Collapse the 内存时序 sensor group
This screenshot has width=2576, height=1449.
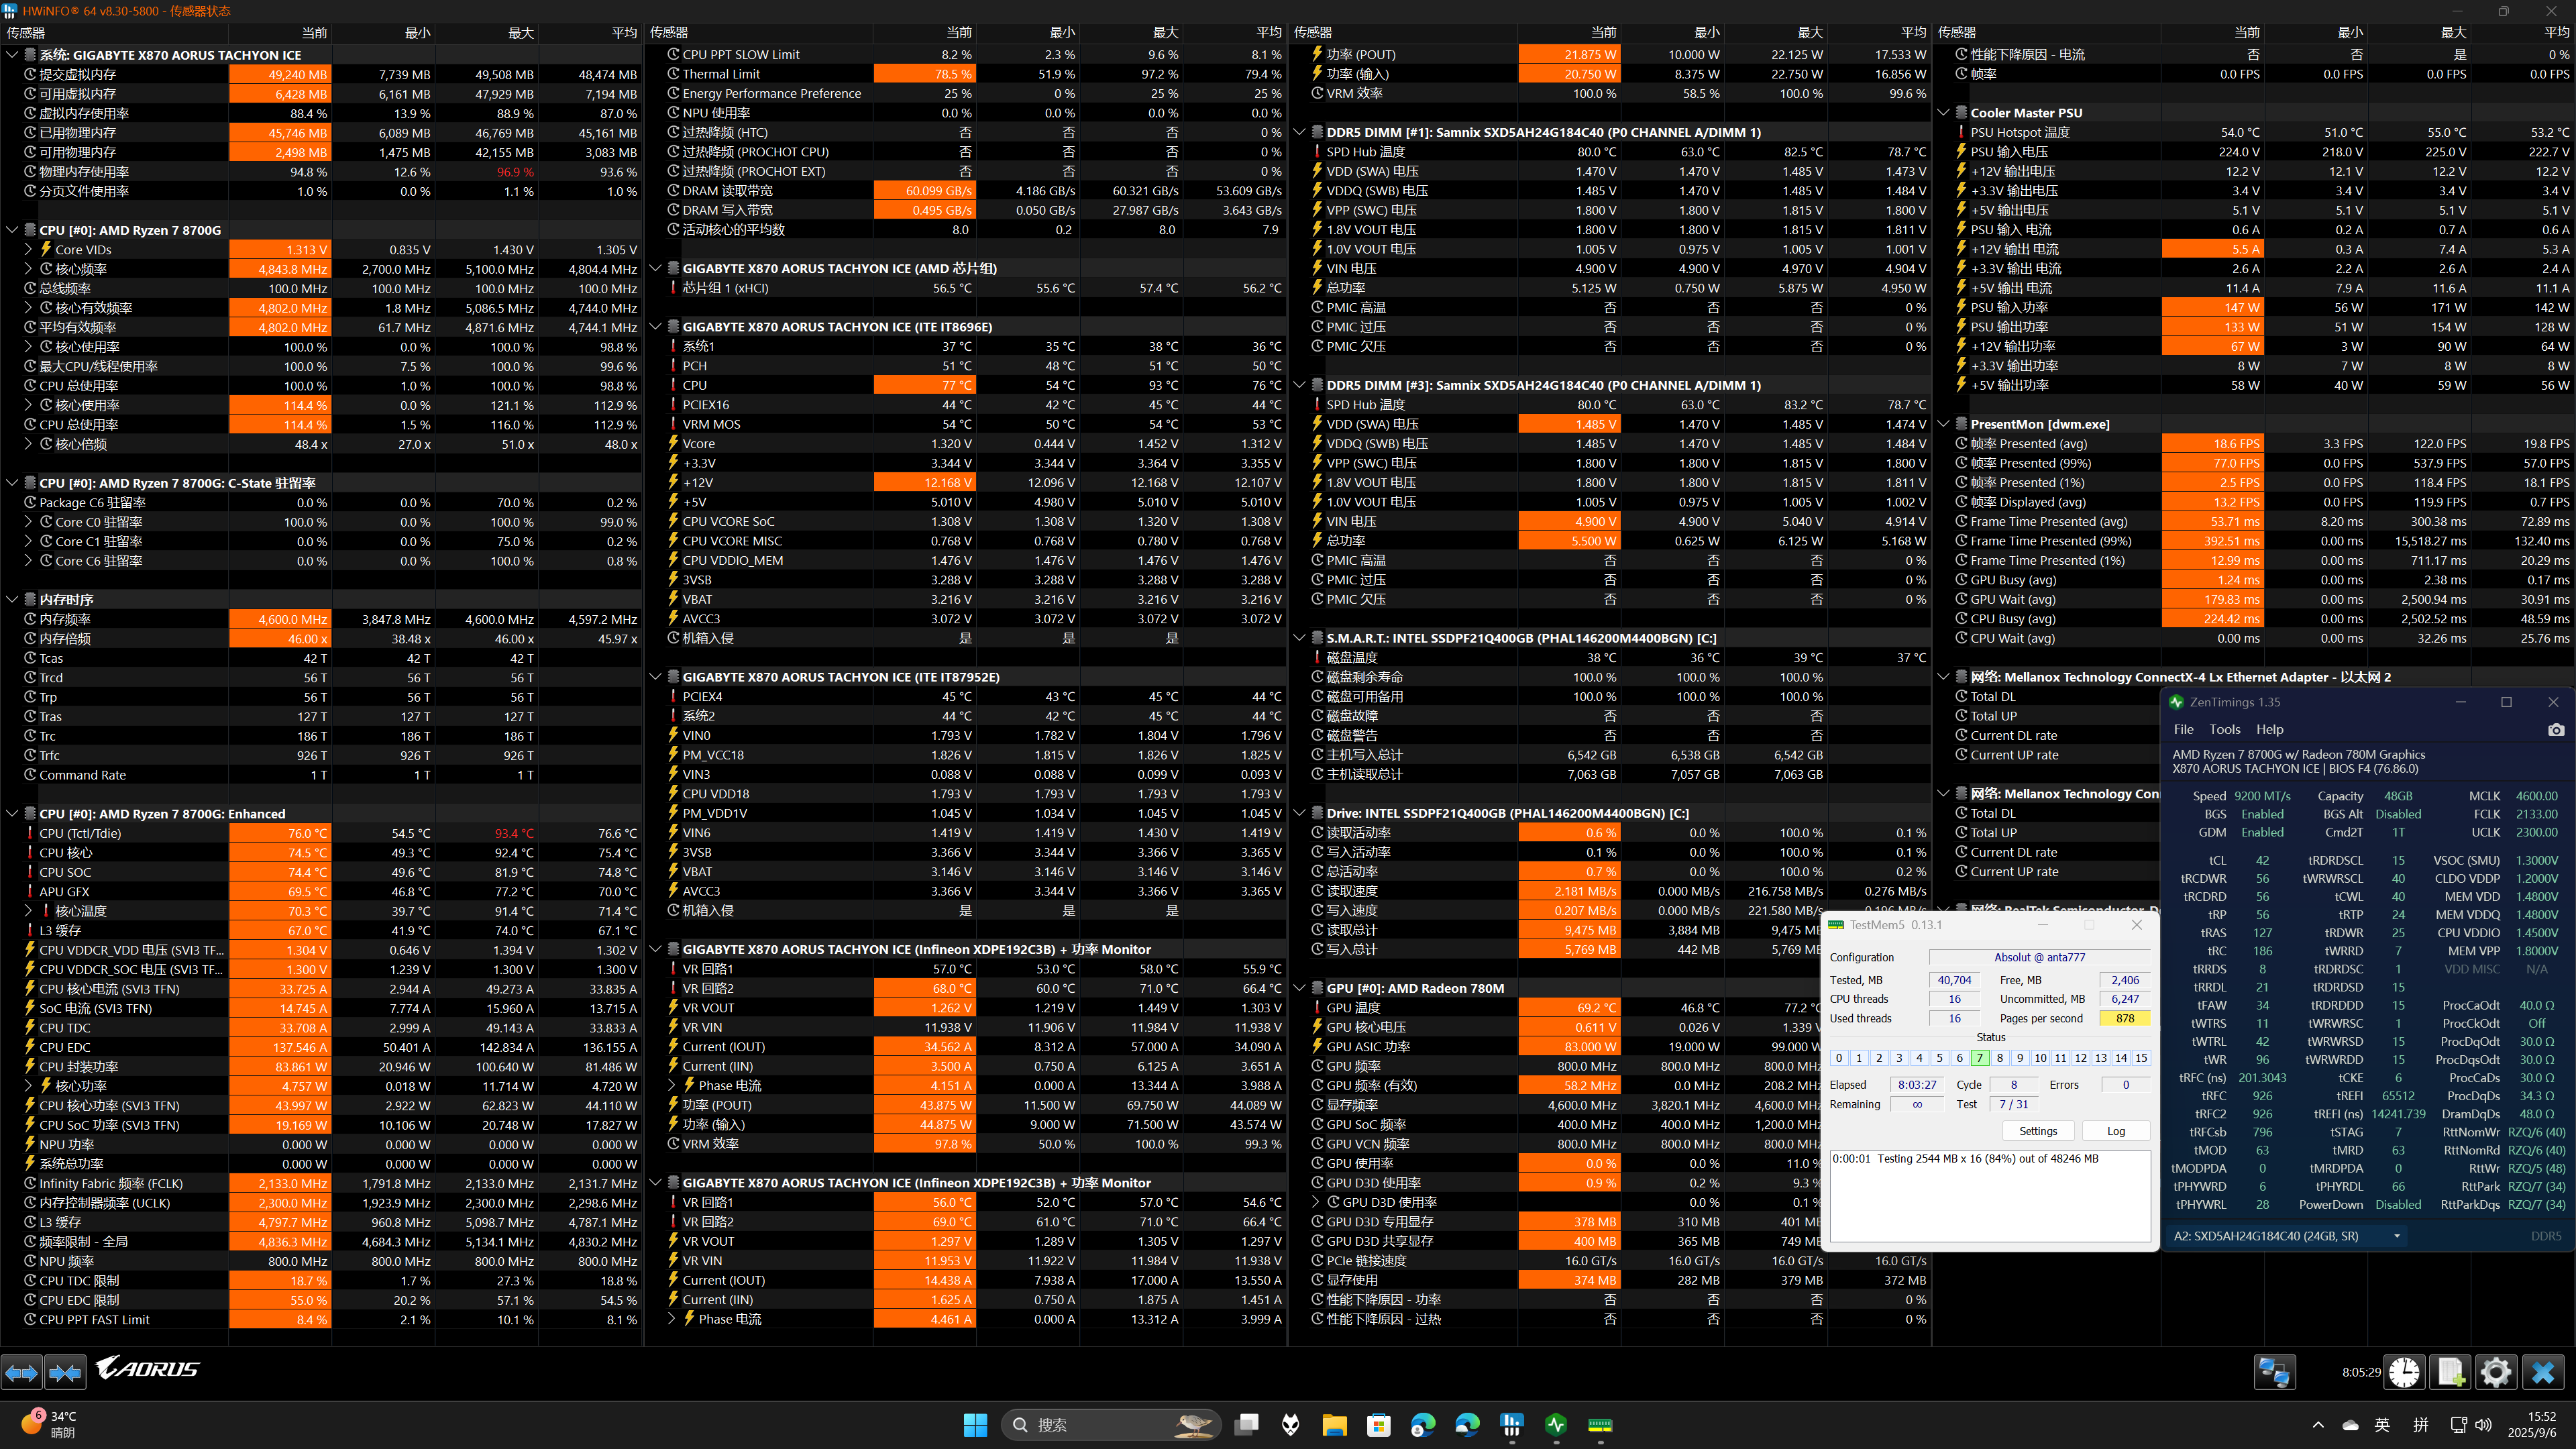(12, 599)
